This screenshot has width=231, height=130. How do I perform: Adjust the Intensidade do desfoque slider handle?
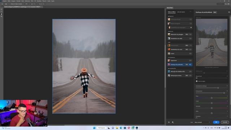pos(218,88)
